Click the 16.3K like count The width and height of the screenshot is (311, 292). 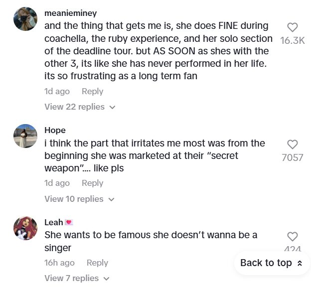[x=293, y=41]
